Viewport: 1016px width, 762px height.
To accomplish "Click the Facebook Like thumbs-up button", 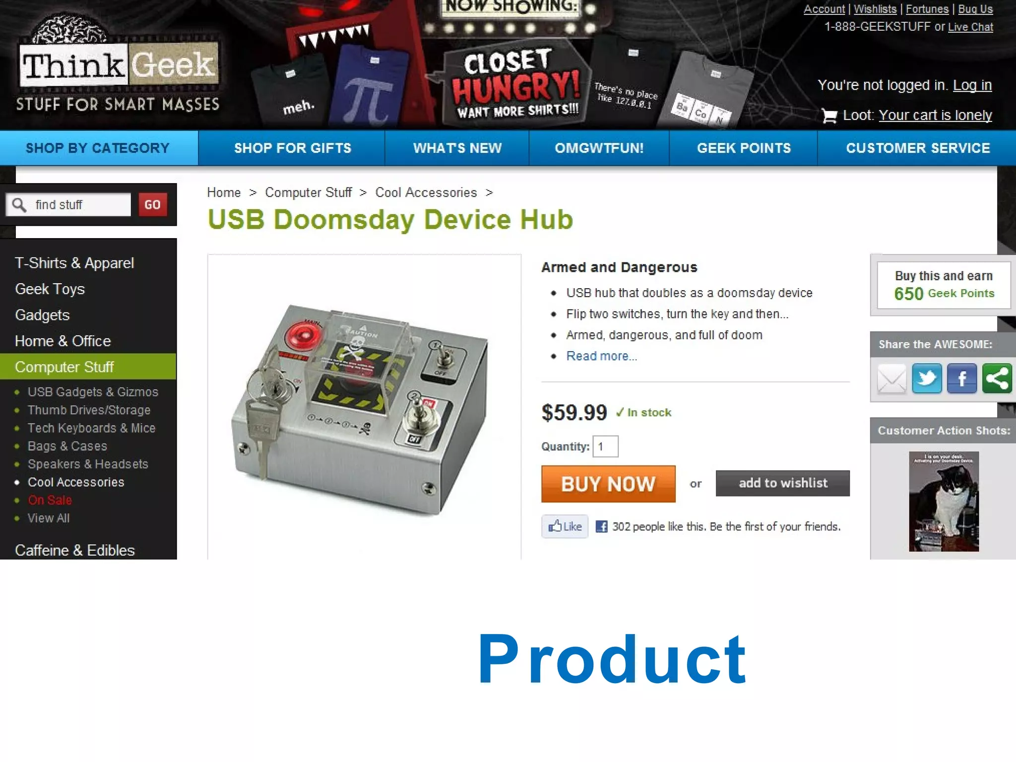I will (x=565, y=526).
